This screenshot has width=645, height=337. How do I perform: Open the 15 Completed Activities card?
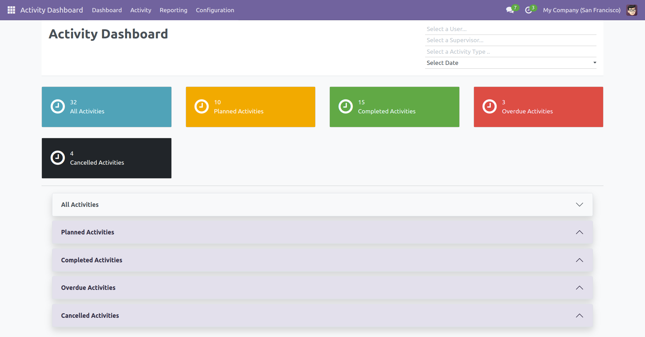click(x=394, y=107)
